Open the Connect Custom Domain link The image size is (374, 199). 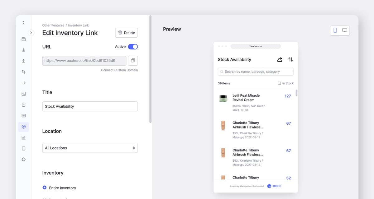(x=119, y=70)
